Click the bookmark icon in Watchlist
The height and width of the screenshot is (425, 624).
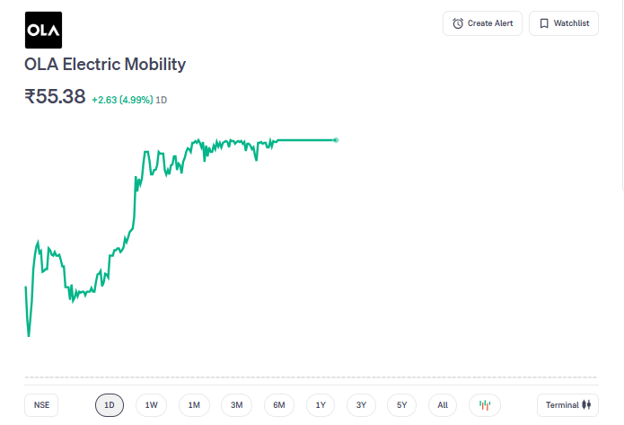click(x=544, y=23)
